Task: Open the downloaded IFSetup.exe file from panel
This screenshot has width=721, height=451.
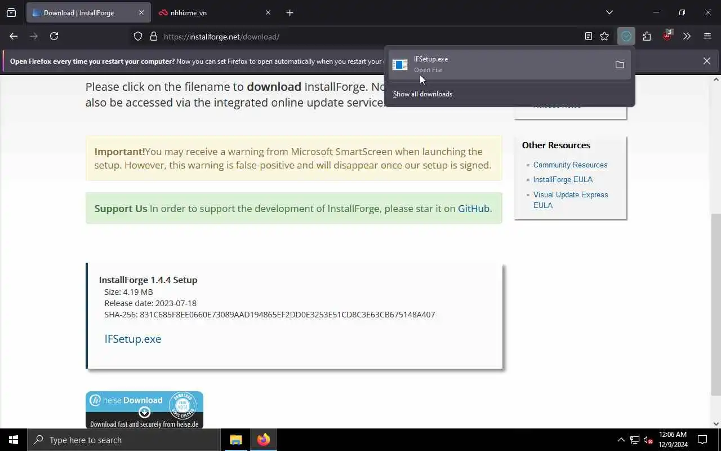Action: 499,64
